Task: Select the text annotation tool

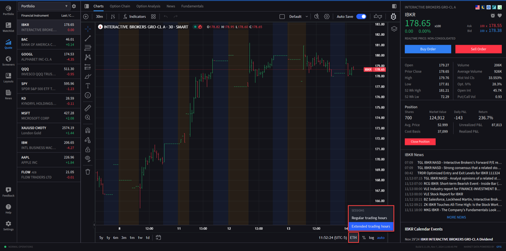Action: pos(88,86)
